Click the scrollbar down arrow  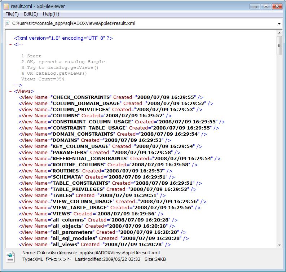click(x=280, y=245)
